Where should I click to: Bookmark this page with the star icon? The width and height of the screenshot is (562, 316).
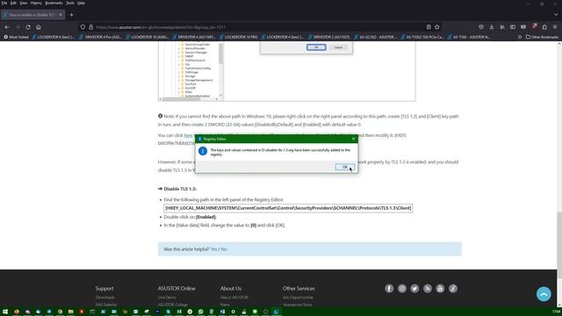point(437,27)
